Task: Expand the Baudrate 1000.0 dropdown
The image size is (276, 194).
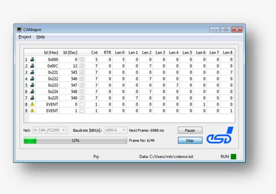Action: [115, 130]
